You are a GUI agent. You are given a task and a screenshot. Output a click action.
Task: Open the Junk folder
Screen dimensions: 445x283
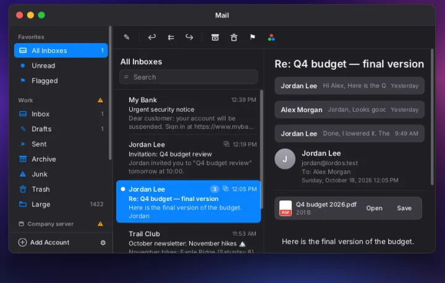(61, 174)
